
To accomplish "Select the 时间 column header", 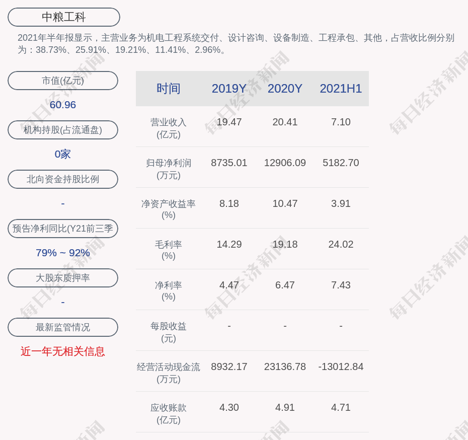I will point(168,89).
